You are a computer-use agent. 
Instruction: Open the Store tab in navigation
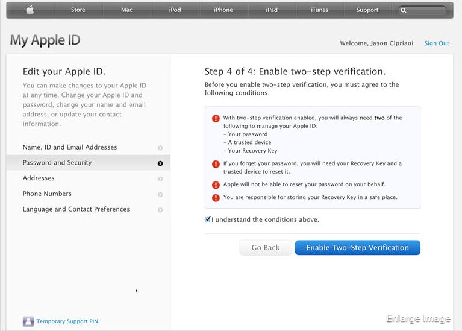[x=78, y=10]
